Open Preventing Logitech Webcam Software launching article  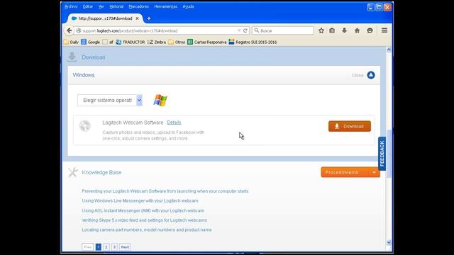pyautogui.click(x=165, y=191)
